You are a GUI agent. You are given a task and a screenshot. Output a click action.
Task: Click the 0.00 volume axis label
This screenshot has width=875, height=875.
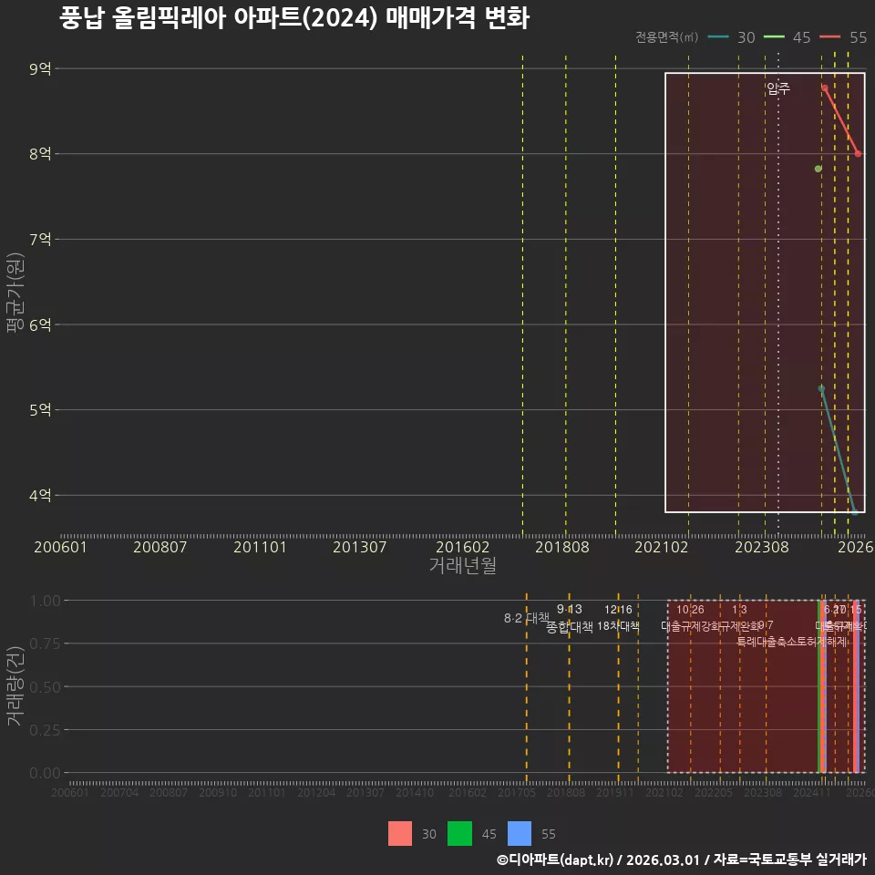point(46,773)
